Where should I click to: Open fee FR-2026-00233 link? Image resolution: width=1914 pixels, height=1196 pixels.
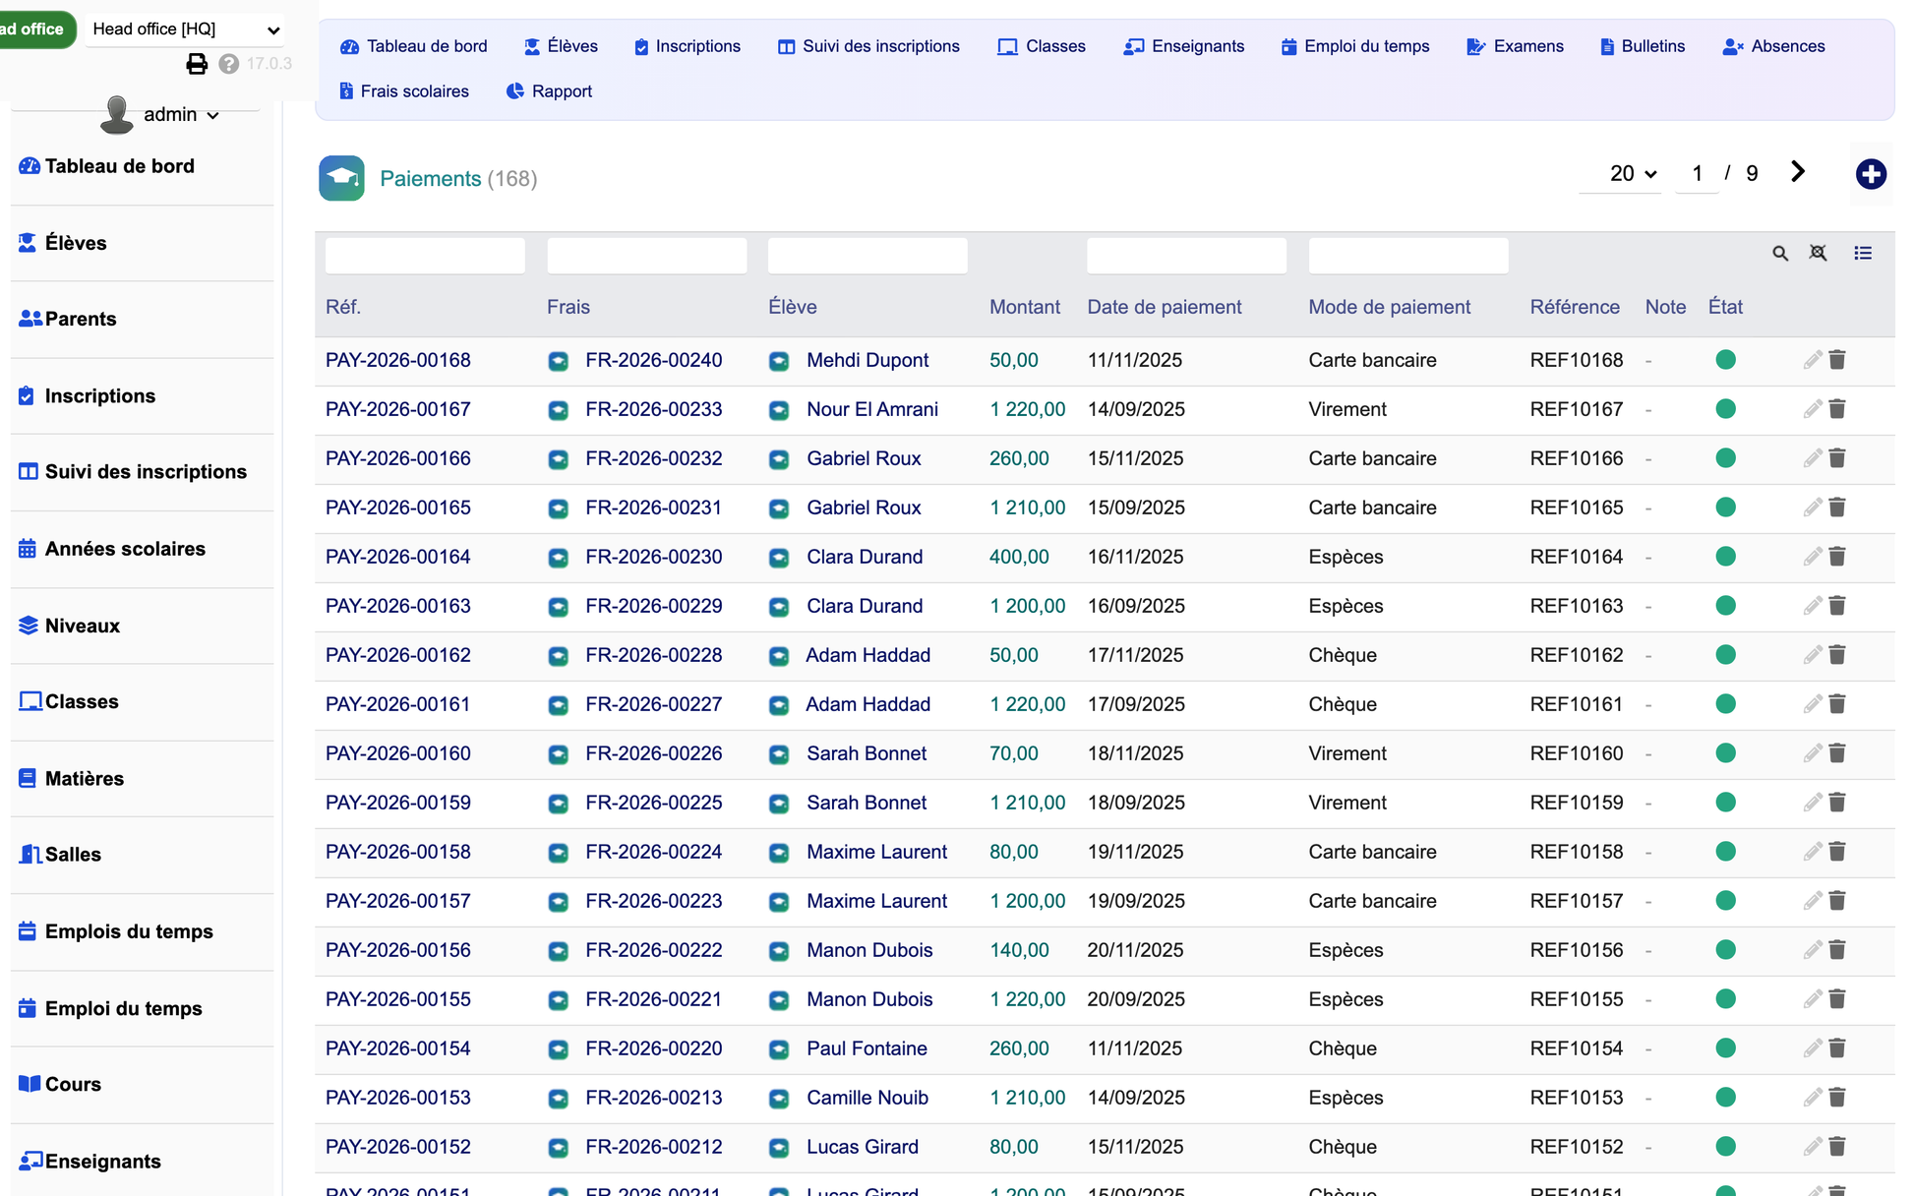654,409
